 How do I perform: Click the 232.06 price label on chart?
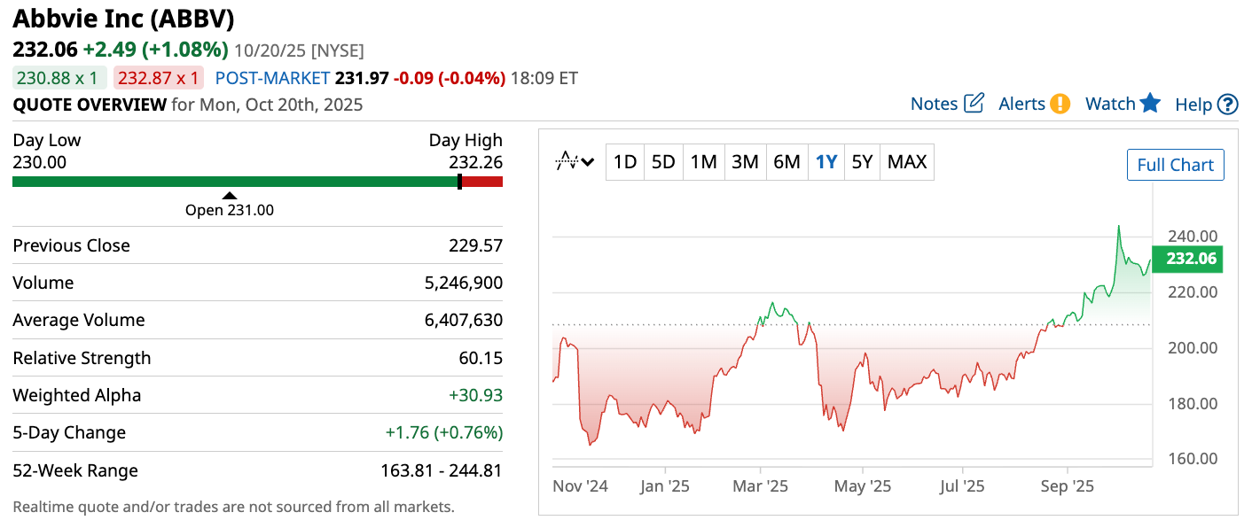pyautogui.click(x=1192, y=260)
